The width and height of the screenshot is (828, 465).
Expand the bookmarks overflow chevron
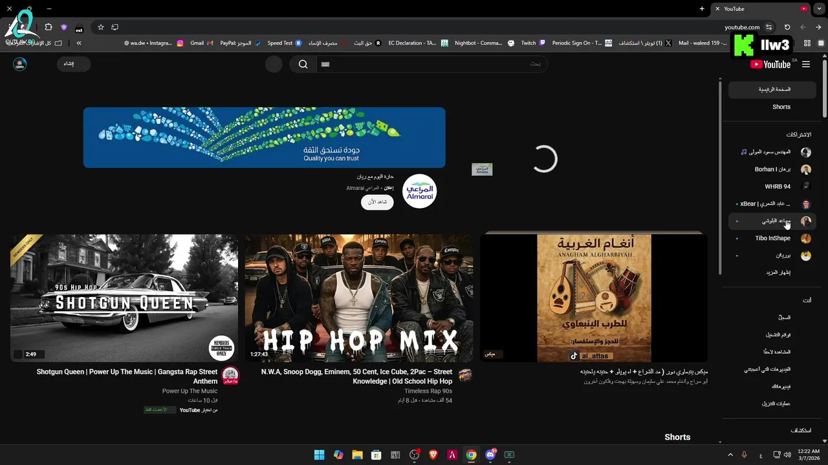79,43
